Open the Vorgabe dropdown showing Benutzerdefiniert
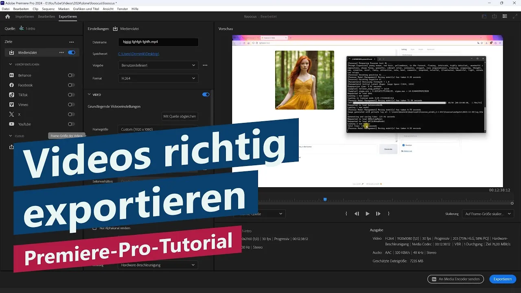 (x=158, y=65)
